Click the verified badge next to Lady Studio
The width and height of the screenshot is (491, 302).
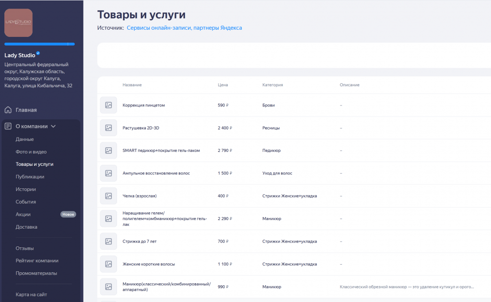[38, 53]
